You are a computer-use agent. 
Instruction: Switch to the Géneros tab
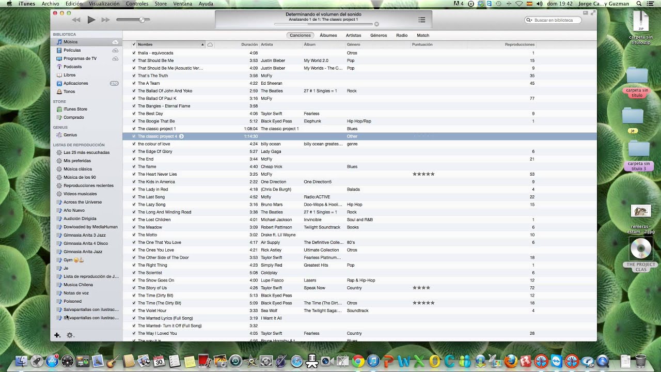pyautogui.click(x=379, y=36)
